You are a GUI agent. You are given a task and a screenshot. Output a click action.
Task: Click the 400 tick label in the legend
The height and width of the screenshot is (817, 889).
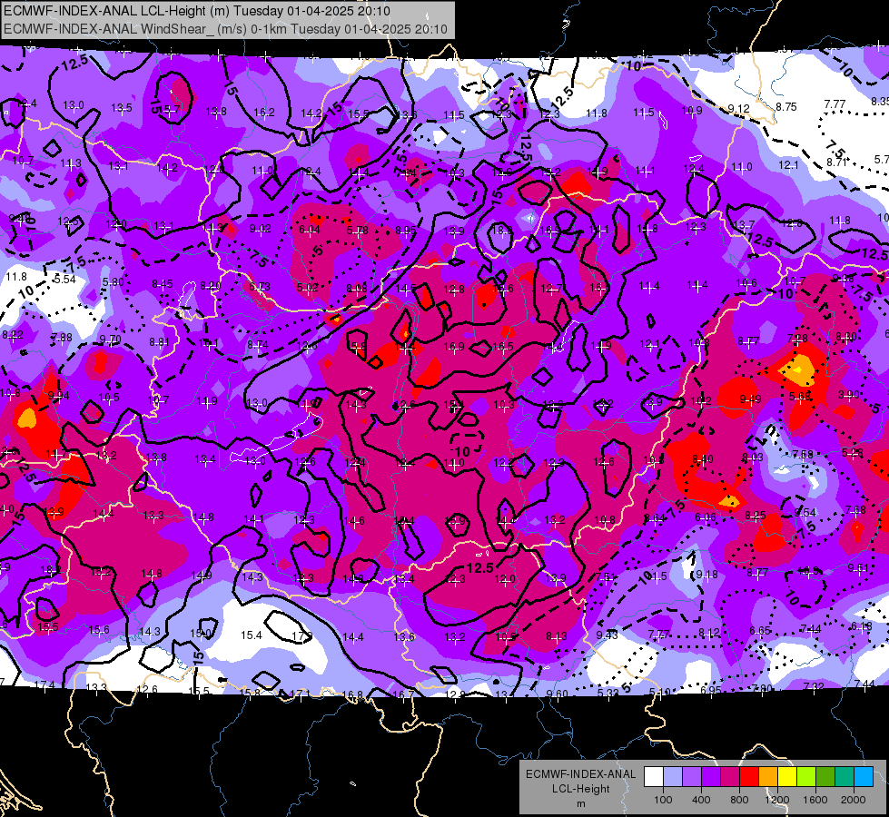[x=701, y=800]
